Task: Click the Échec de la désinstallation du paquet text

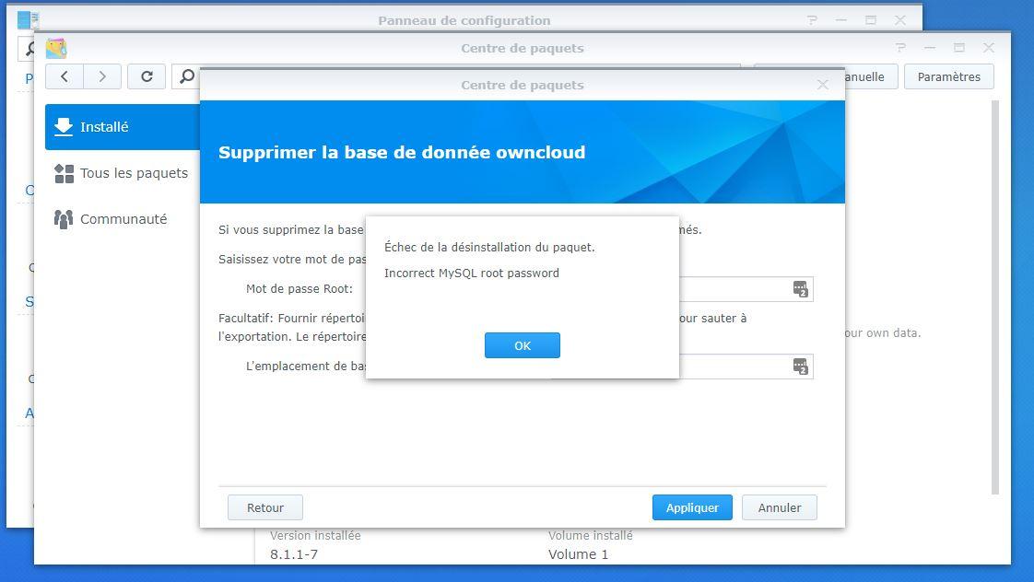Action: (489, 247)
